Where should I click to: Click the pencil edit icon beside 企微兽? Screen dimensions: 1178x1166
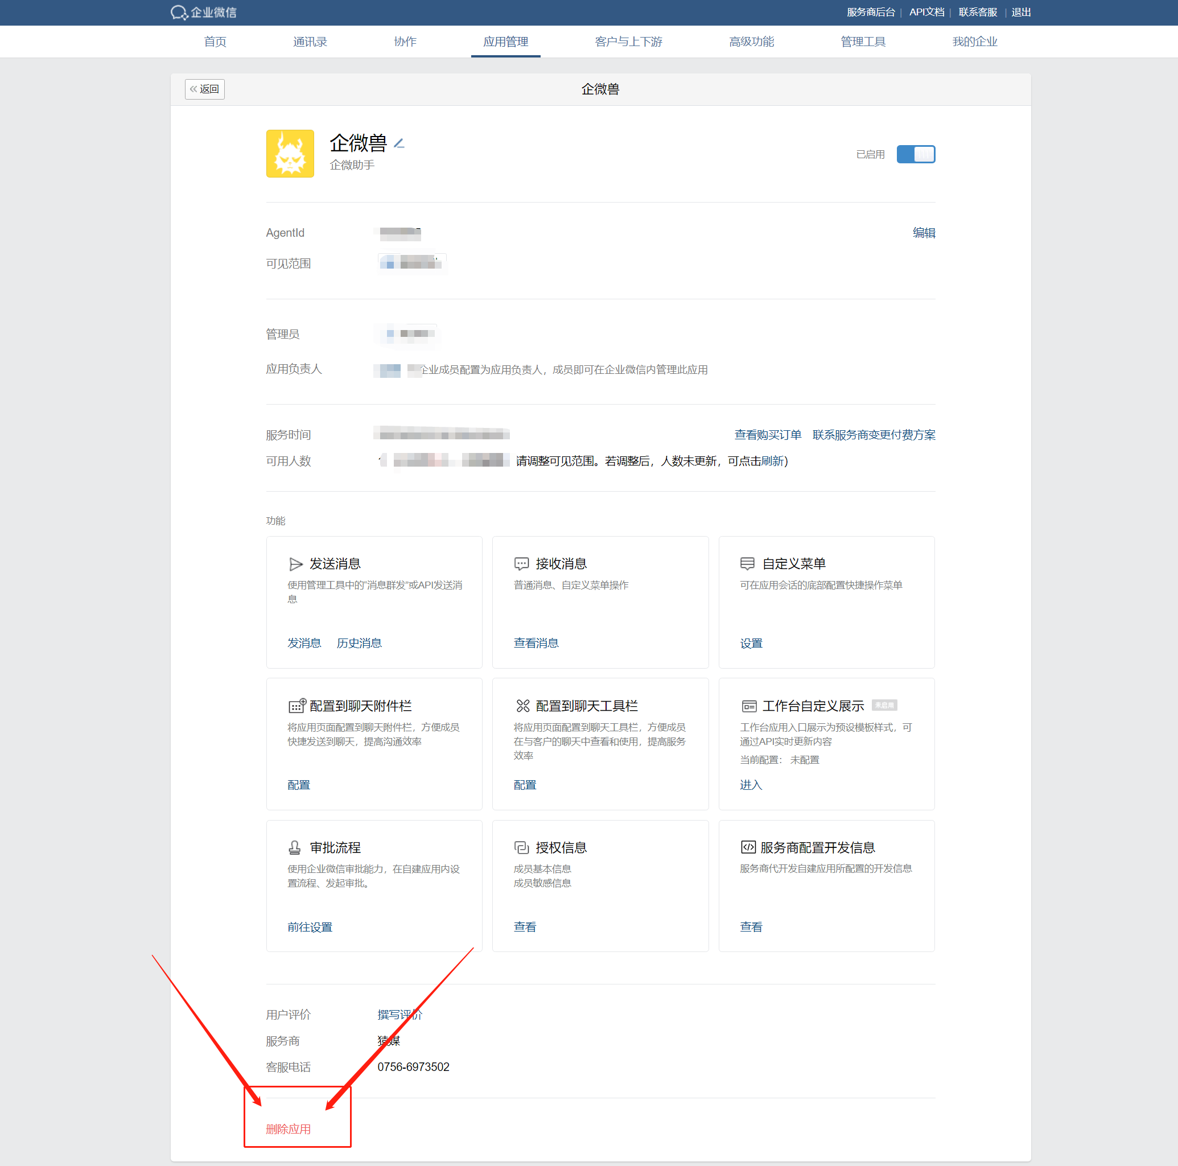click(399, 143)
